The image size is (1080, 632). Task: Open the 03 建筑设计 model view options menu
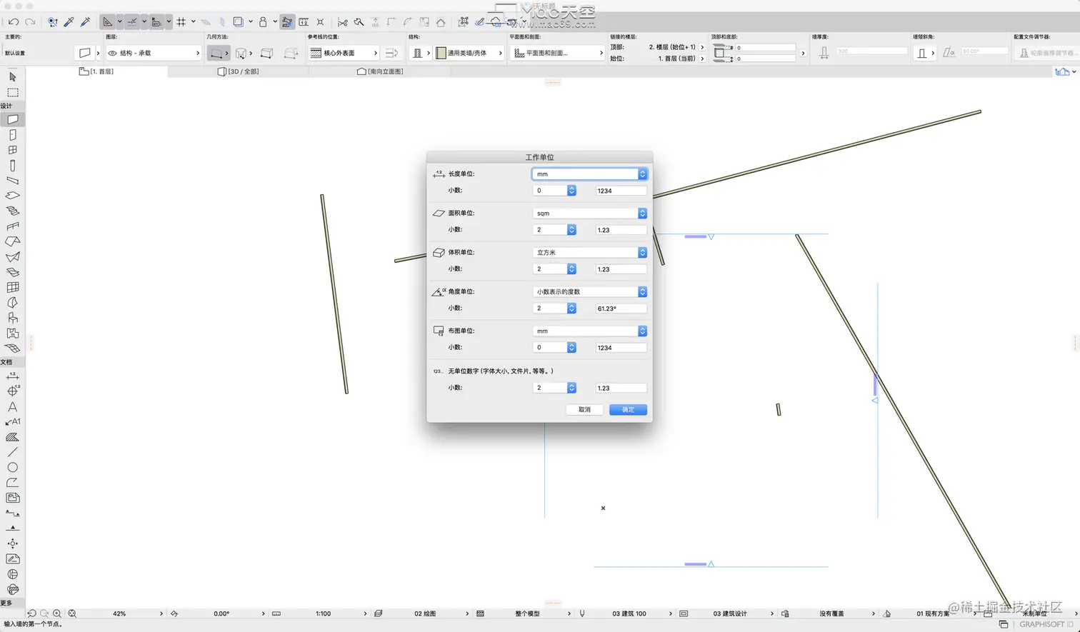click(x=730, y=613)
